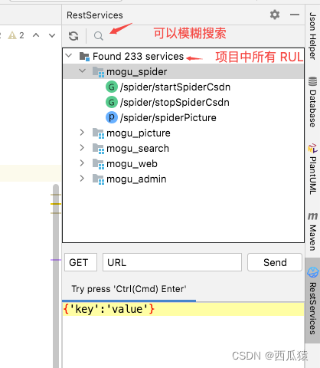Viewport: 320px width, 368px height.
Task: Collapse the Found 233 services root
Action: (x=69, y=56)
